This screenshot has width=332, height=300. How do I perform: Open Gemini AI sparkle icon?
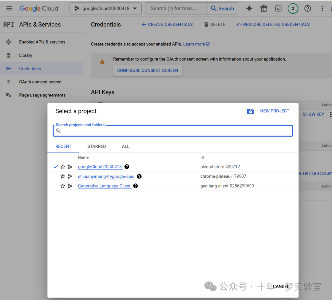coord(249,9)
